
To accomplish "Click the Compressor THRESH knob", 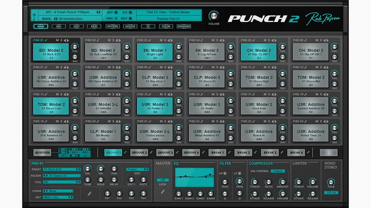I will pos(255,182).
